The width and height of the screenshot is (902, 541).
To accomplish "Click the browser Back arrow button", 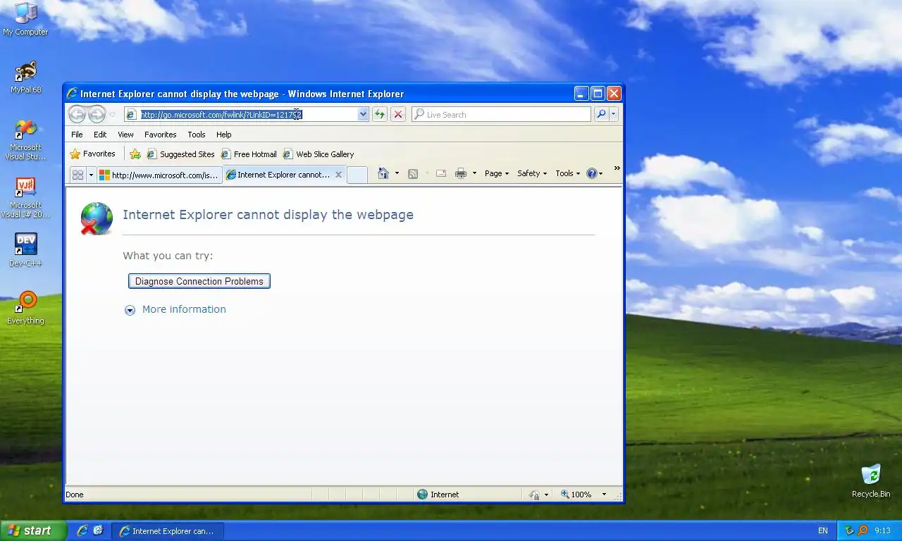I will 77,114.
